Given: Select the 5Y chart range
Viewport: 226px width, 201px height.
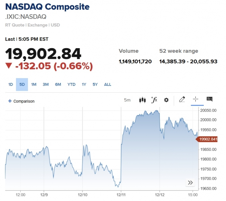Looking at the screenshot, I should coord(95,84).
